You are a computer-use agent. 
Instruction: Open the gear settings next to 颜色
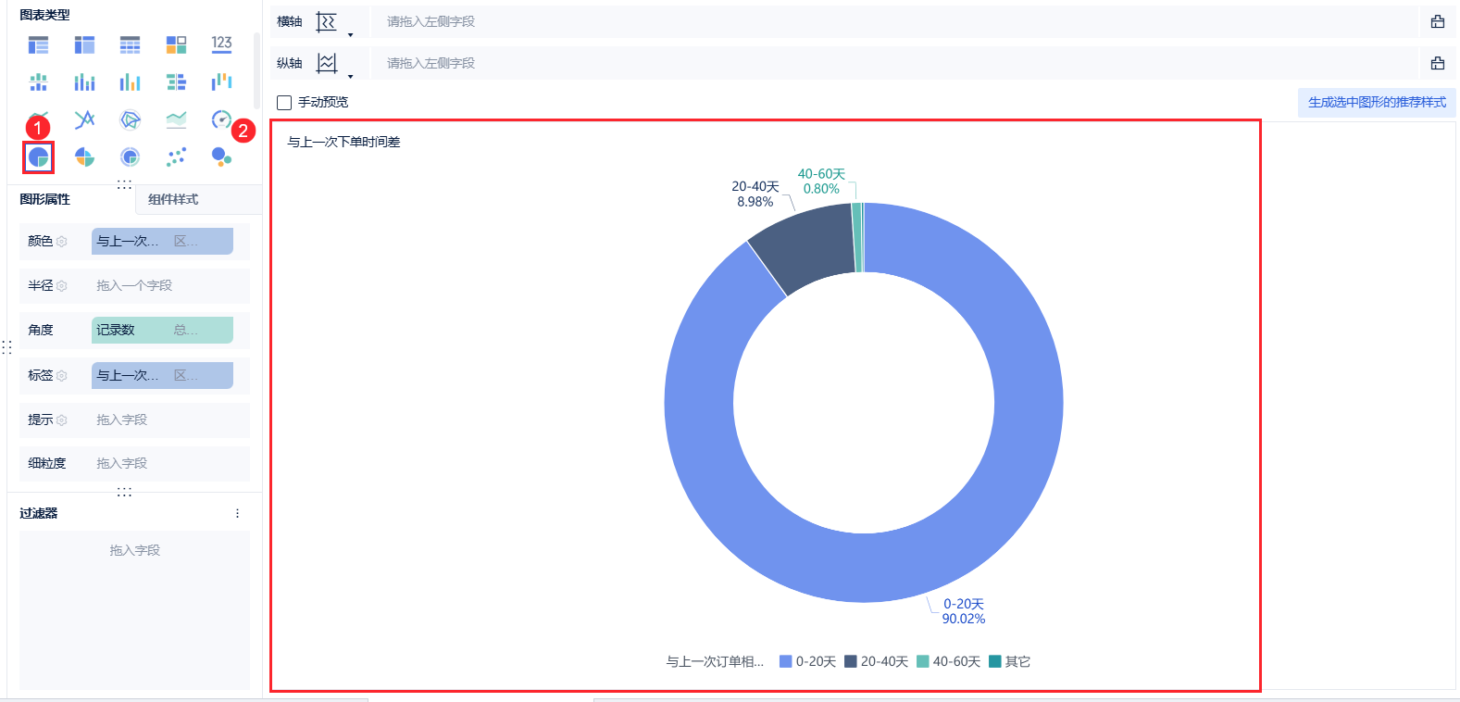tap(62, 241)
